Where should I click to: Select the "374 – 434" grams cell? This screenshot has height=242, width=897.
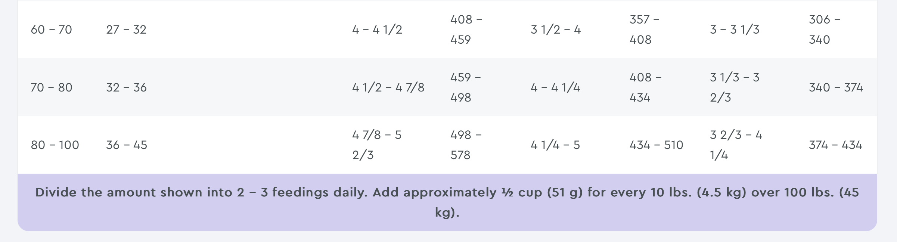click(x=835, y=145)
